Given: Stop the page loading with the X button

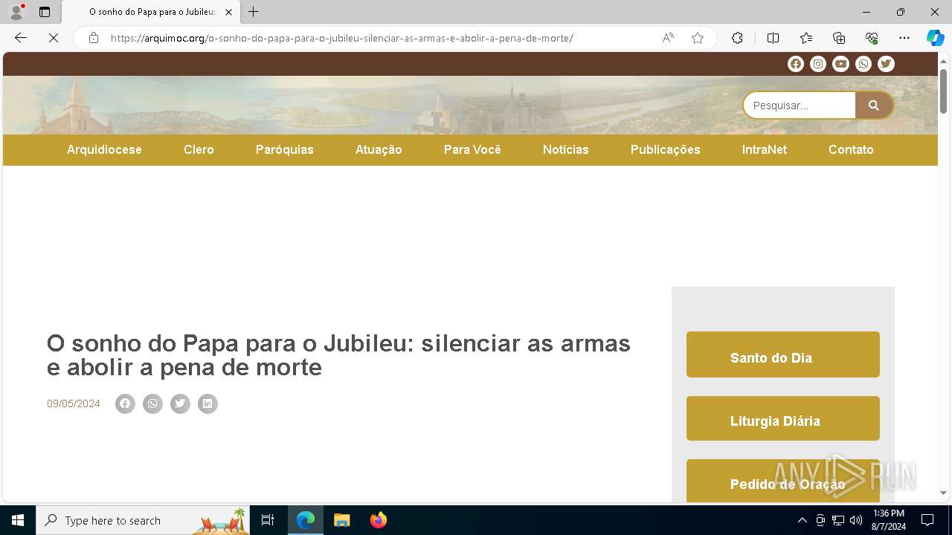Looking at the screenshot, I should pos(54,38).
